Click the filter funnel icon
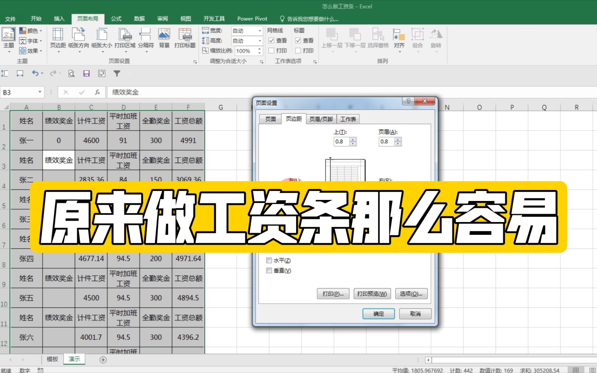The image size is (597, 373). click(117, 73)
